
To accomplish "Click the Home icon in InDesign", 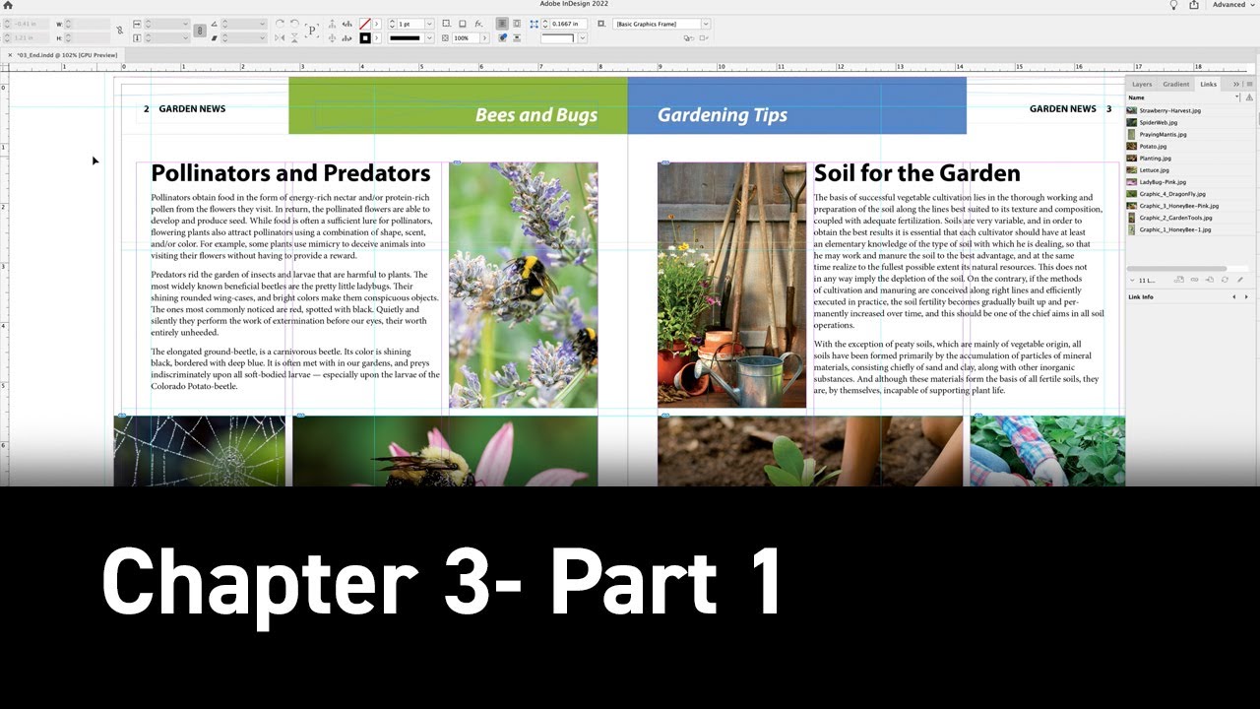I will tap(7, 6).
